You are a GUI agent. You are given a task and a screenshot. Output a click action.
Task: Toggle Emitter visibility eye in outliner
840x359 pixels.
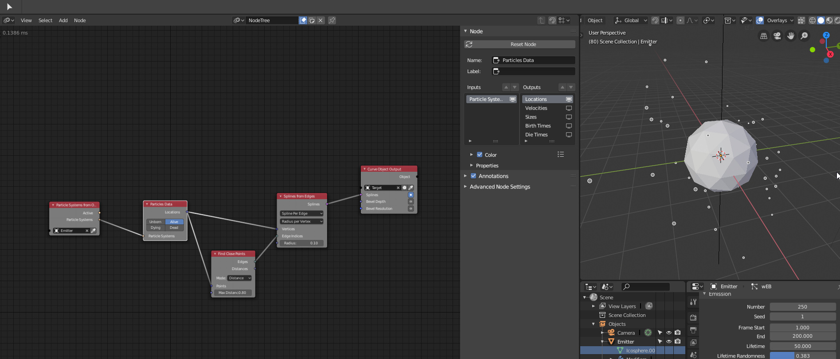(669, 341)
